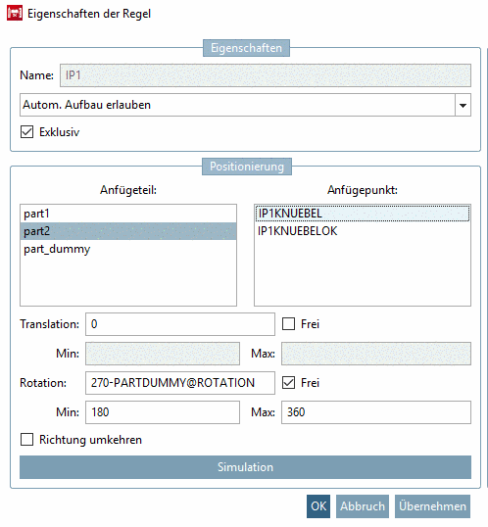This screenshot has width=488, height=527.
Task: Click the Translation value field
Action: (180, 324)
